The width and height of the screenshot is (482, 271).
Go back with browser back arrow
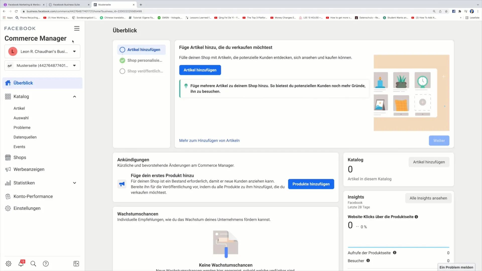coord(4,11)
